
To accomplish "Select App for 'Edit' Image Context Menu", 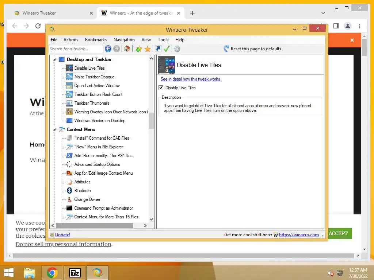I will pyautogui.click(x=103, y=173).
